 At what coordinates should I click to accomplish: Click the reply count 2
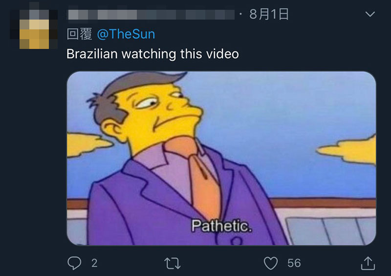(x=94, y=263)
